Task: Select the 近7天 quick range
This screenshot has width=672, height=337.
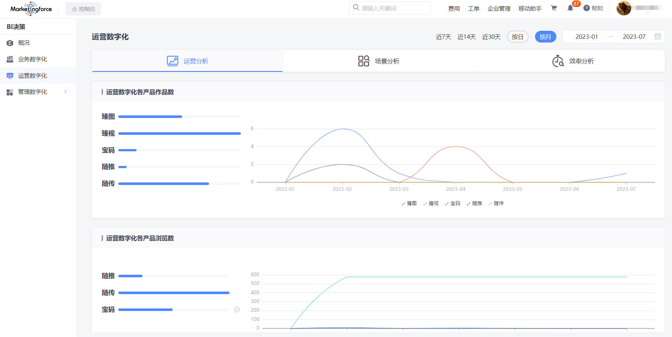Action: 444,37
